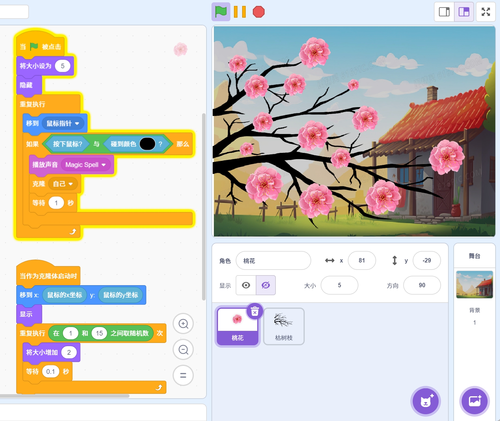Open the 自己 dropdown in 克隆 block
The width and height of the screenshot is (500, 421).
(x=71, y=184)
